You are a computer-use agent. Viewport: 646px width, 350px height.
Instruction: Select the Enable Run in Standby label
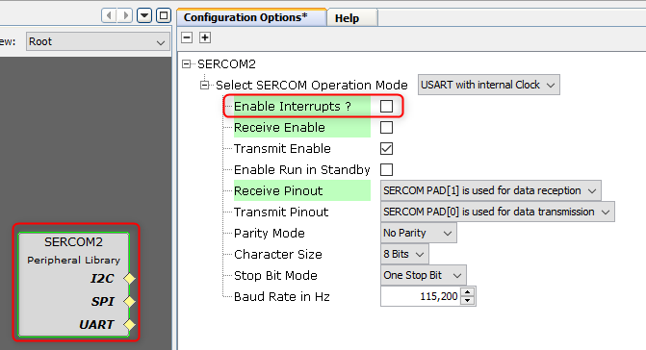[x=302, y=170]
